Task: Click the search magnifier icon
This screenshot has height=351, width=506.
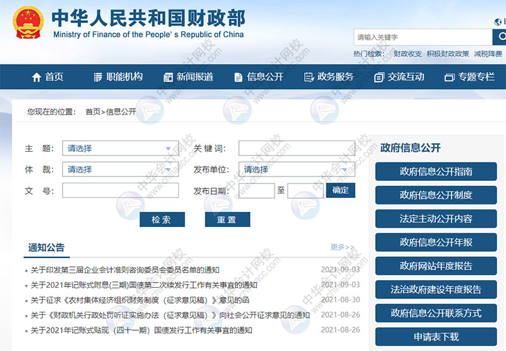Action: pyautogui.click(x=500, y=37)
